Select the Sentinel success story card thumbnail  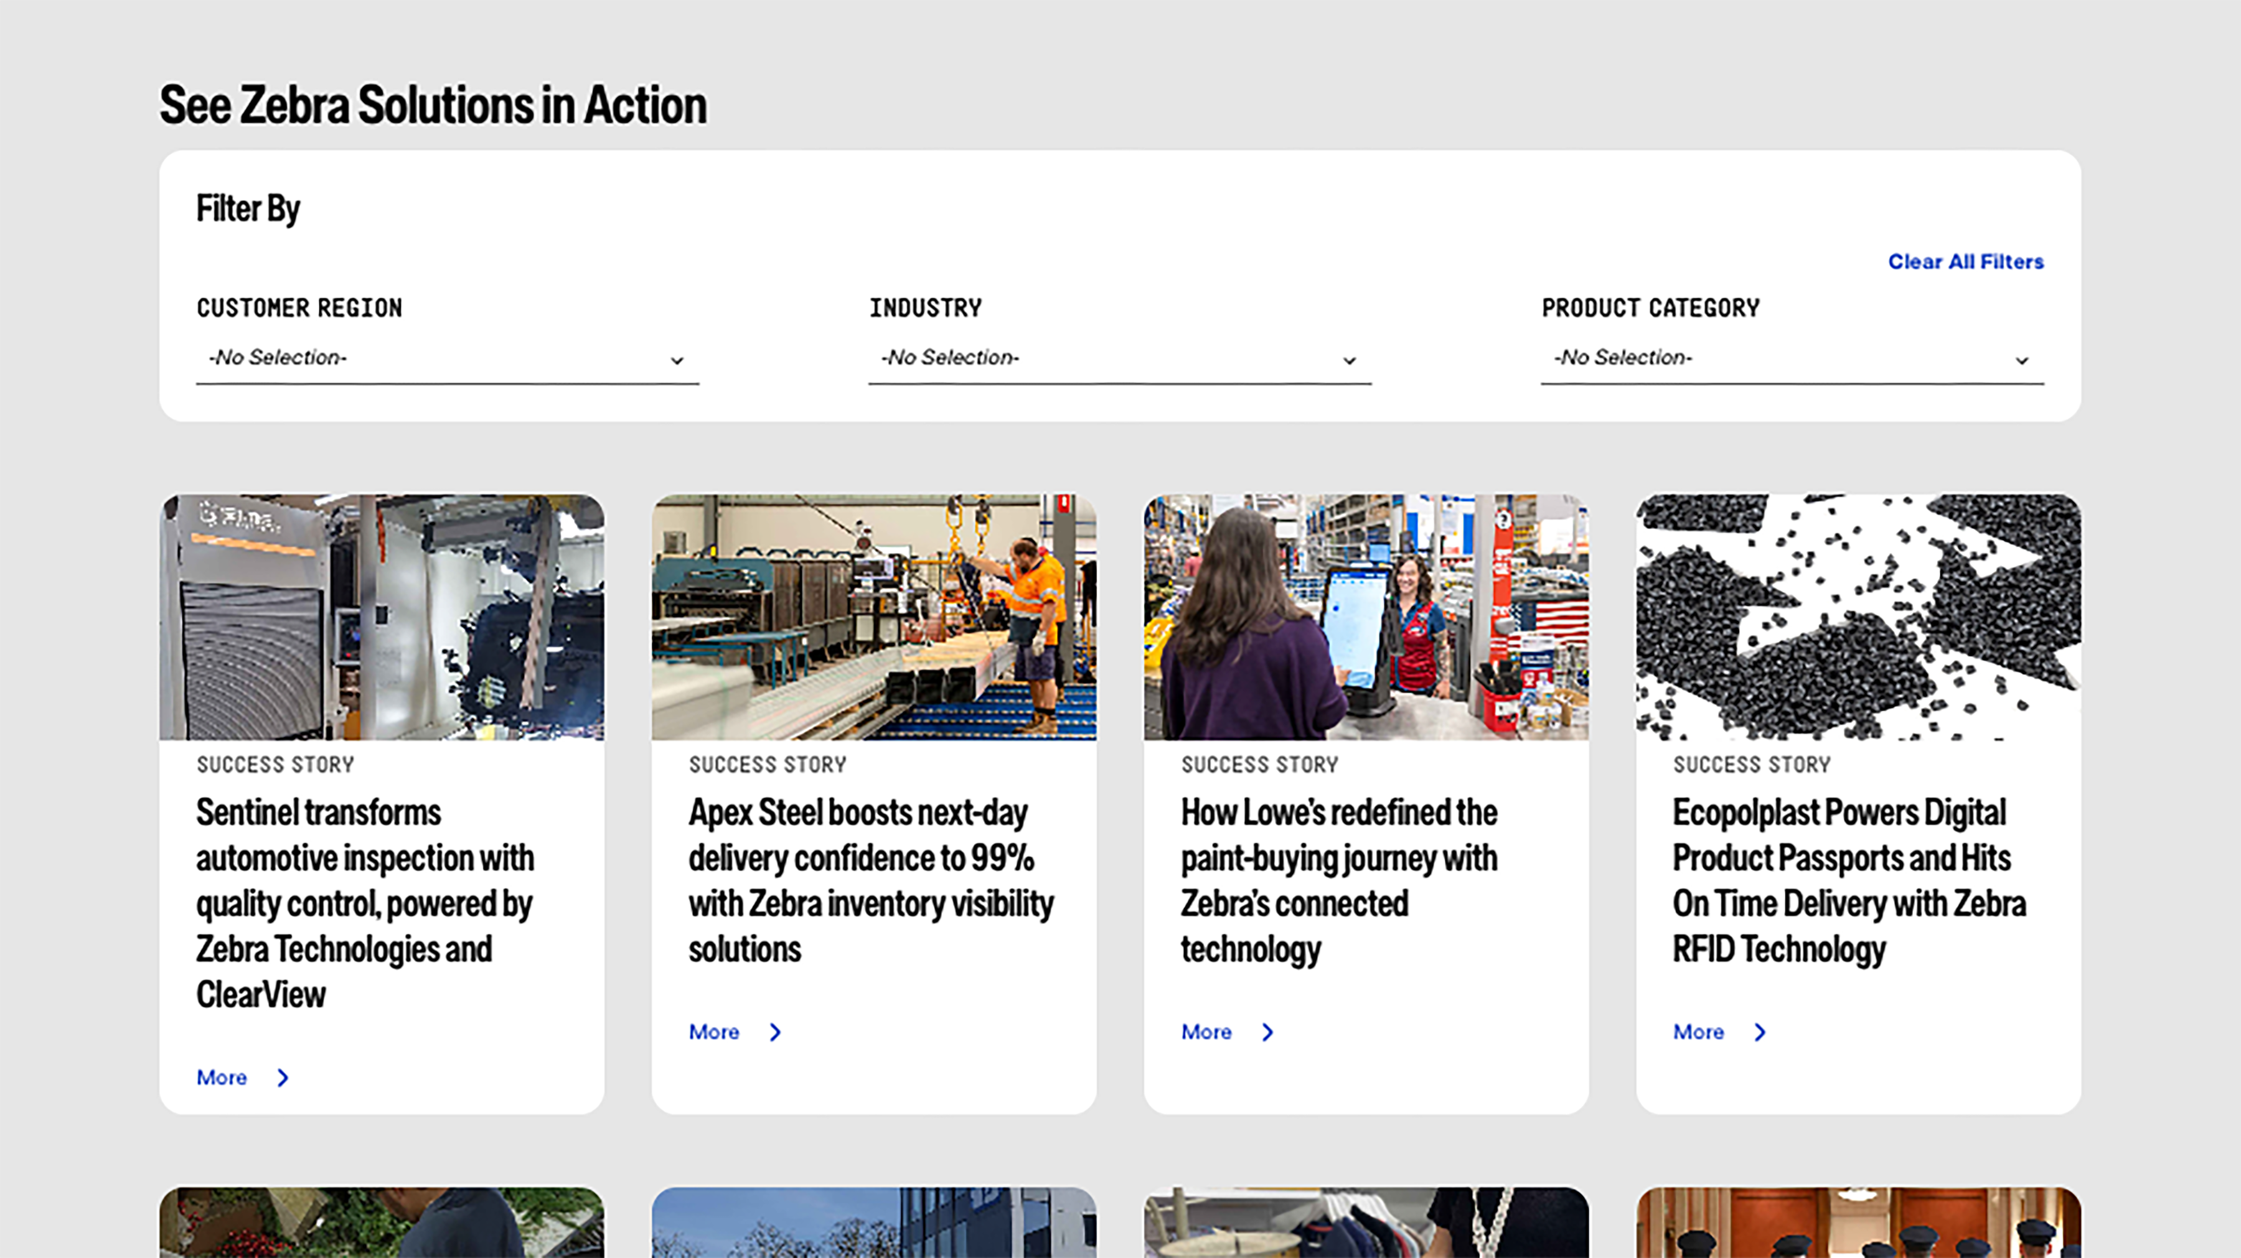383,617
